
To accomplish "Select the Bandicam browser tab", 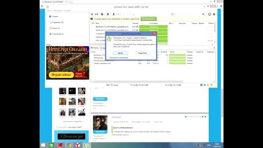I will [54, 2].
